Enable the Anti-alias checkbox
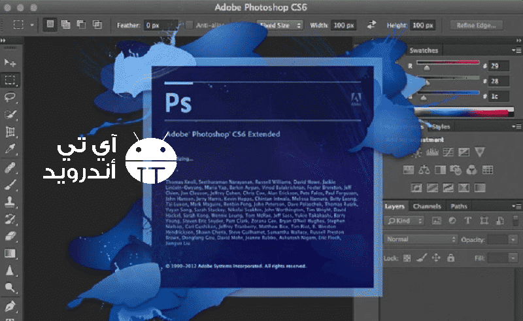 click(189, 25)
